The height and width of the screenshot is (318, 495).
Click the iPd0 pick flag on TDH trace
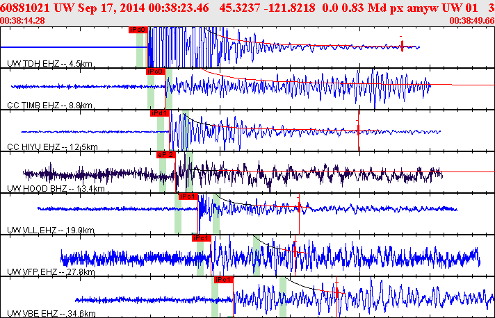pos(138,30)
